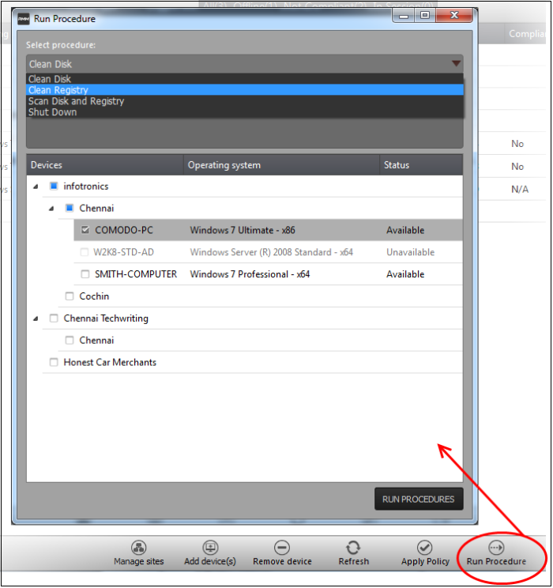Check the Cochin checkbox
Image resolution: width=553 pixels, height=588 pixels.
pyautogui.click(x=70, y=296)
